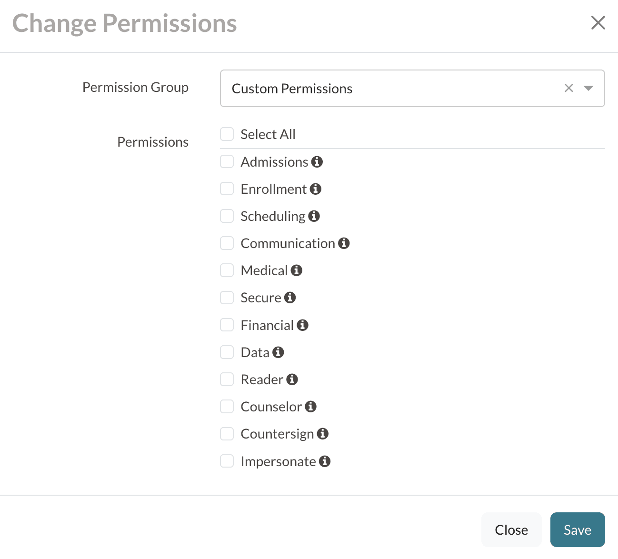Enable the Reader permission checkbox
Screen dimensions: 618x559
227,379
